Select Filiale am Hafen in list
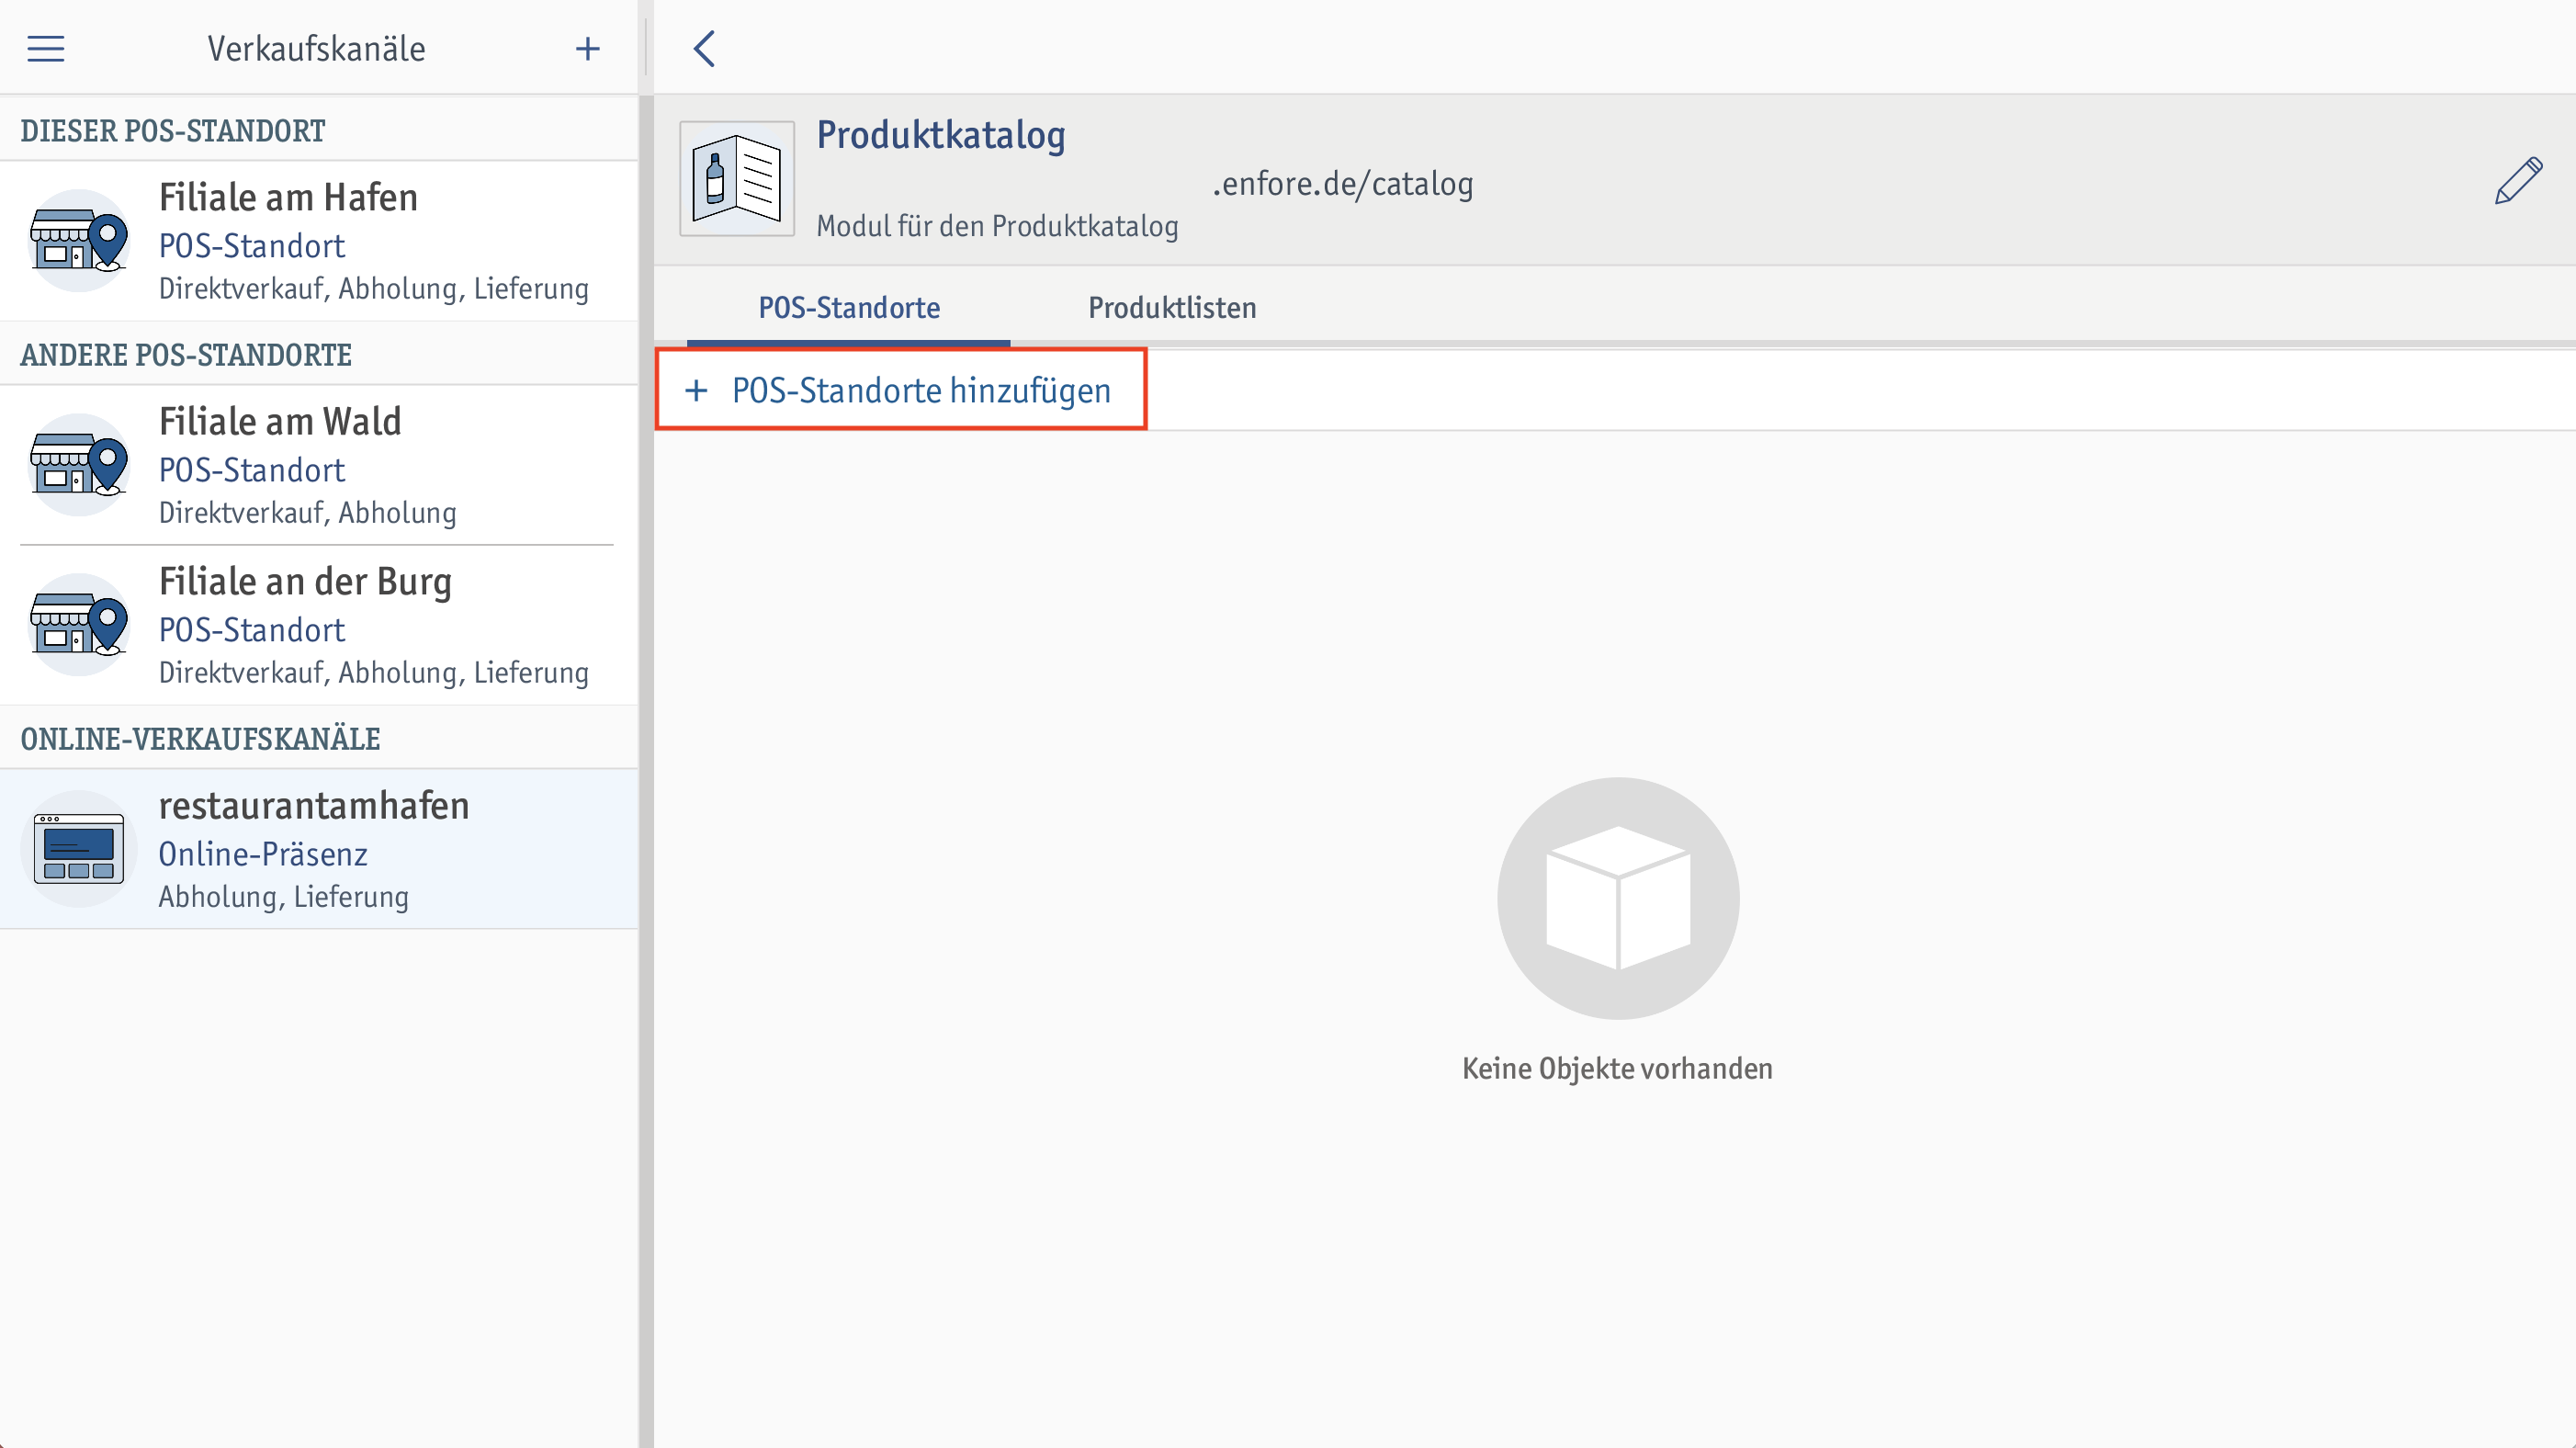 point(319,241)
